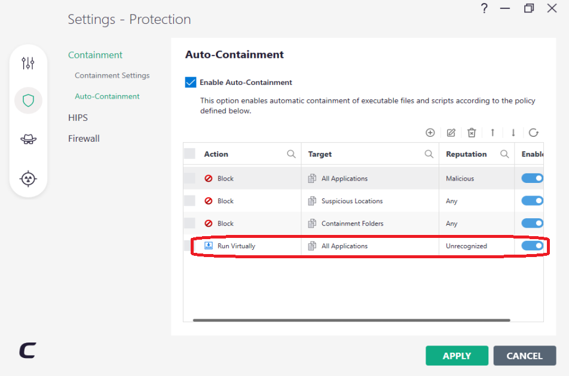Move rule down with arrow icon
The image size is (569, 376).
[x=513, y=133]
